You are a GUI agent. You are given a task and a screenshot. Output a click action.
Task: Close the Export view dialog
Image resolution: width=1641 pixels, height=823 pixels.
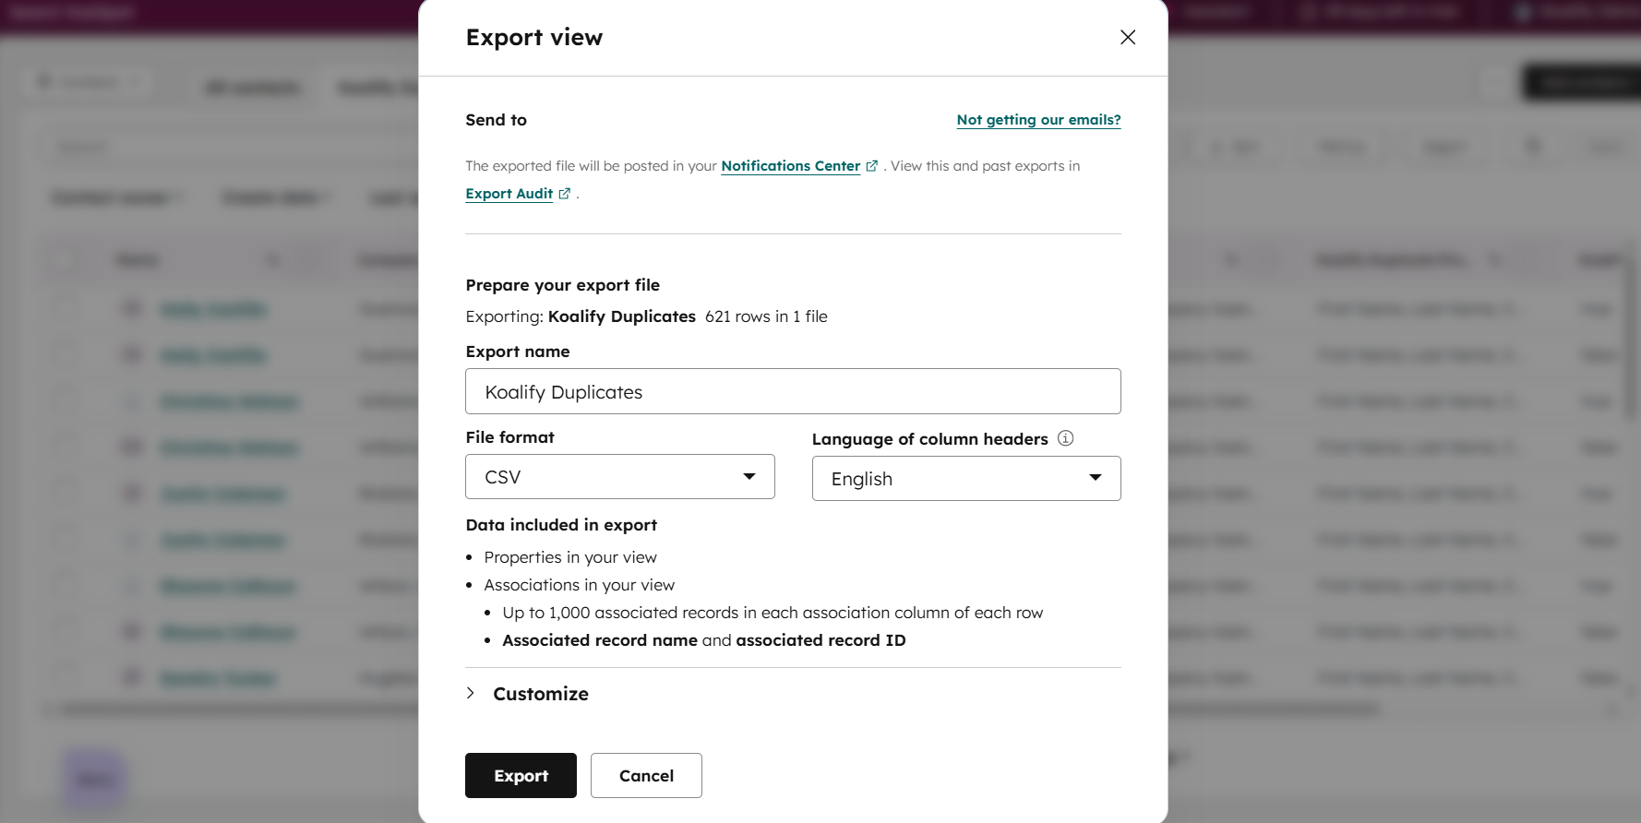click(1127, 38)
